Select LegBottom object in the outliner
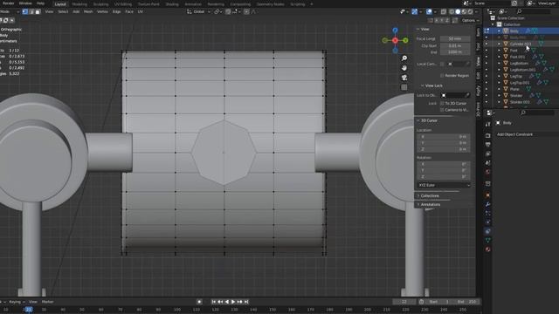Screen dimensions: 559x314 click(x=519, y=64)
